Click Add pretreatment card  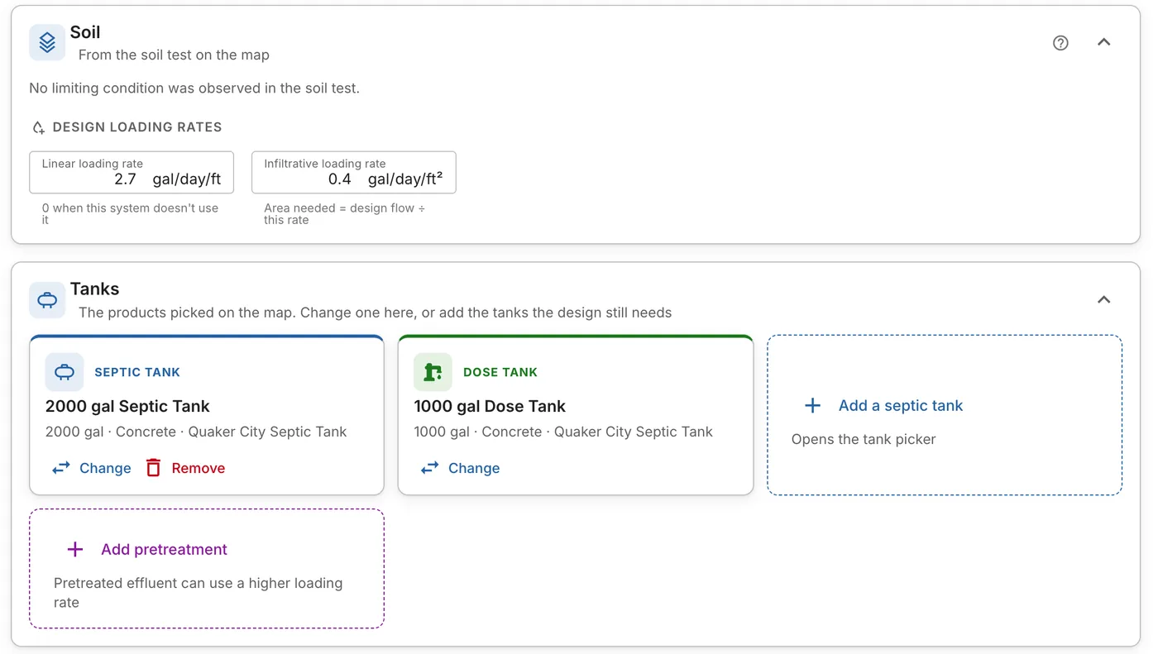pyautogui.click(x=207, y=569)
